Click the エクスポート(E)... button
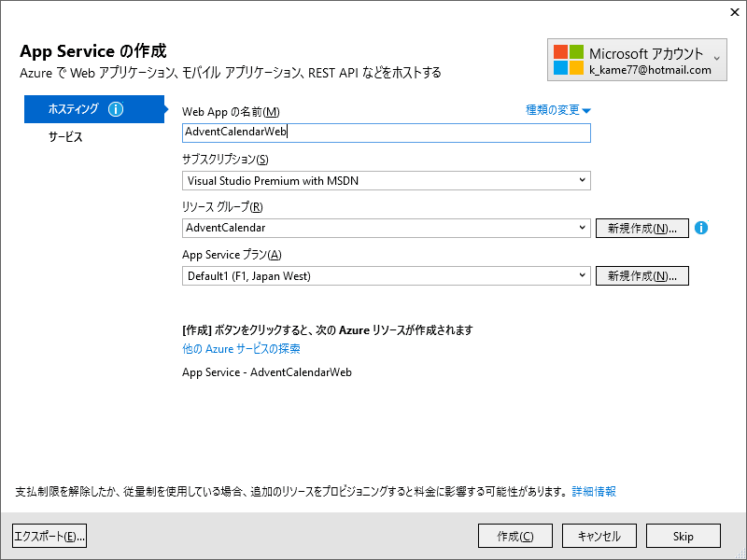This screenshot has height=560, width=747. (x=49, y=536)
